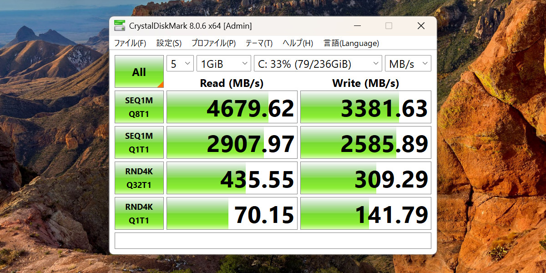This screenshot has height=273, width=546.
Task: Change the MB/s unit dropdown
Action: click(408, 64)
